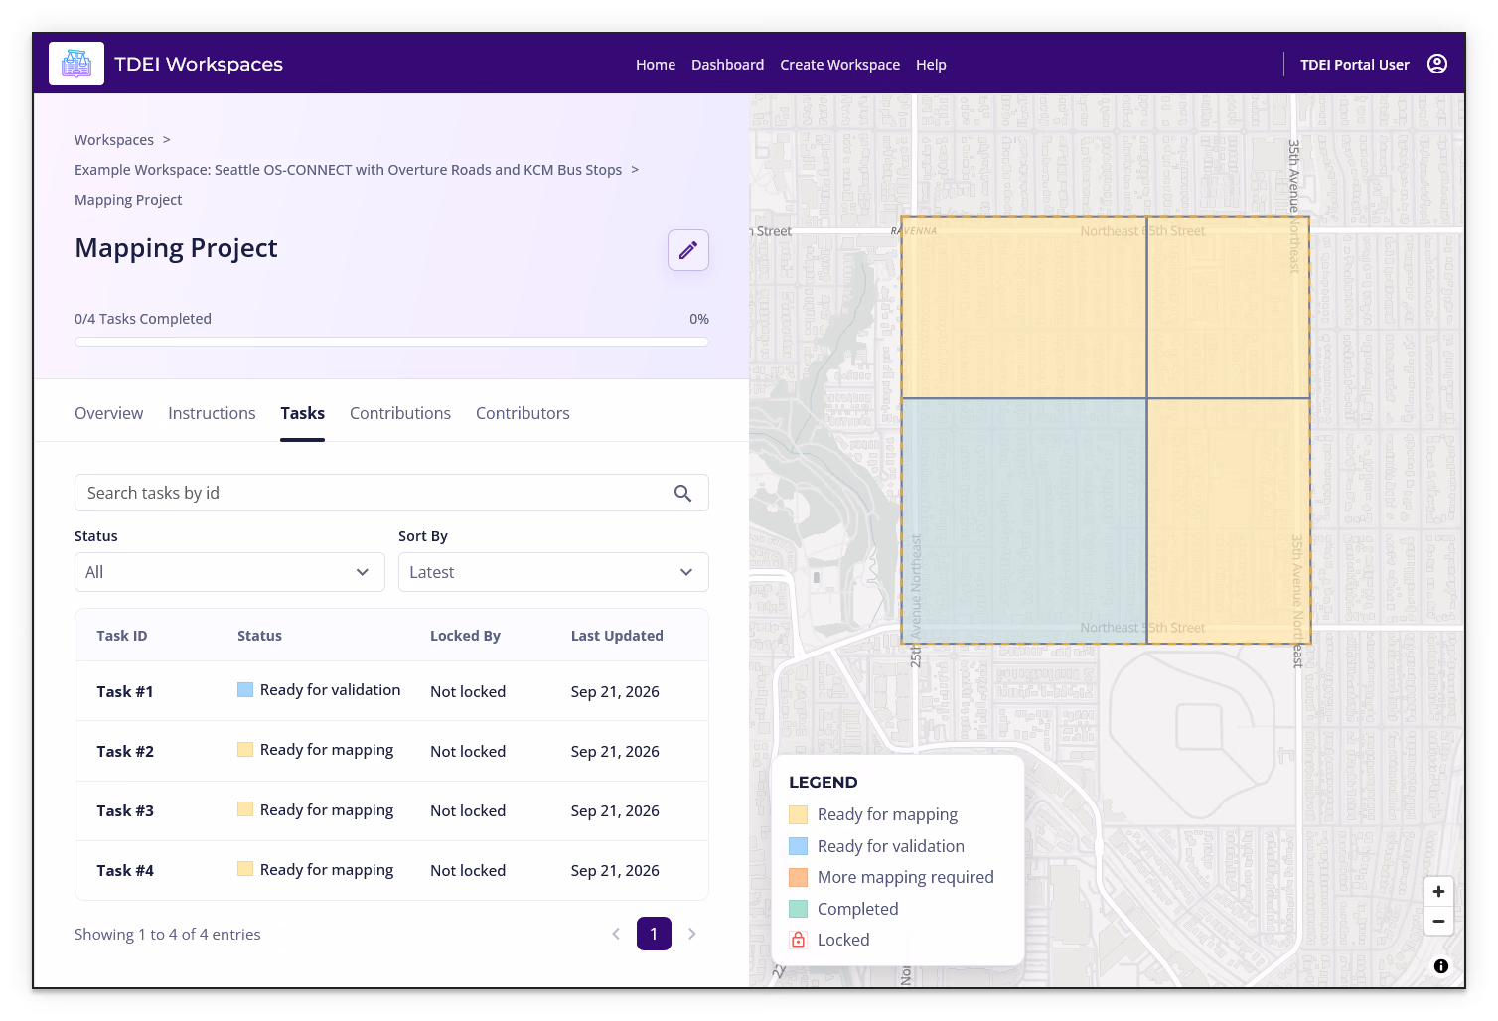
Task: Zoom out on the map
Action: (1438, 921)
